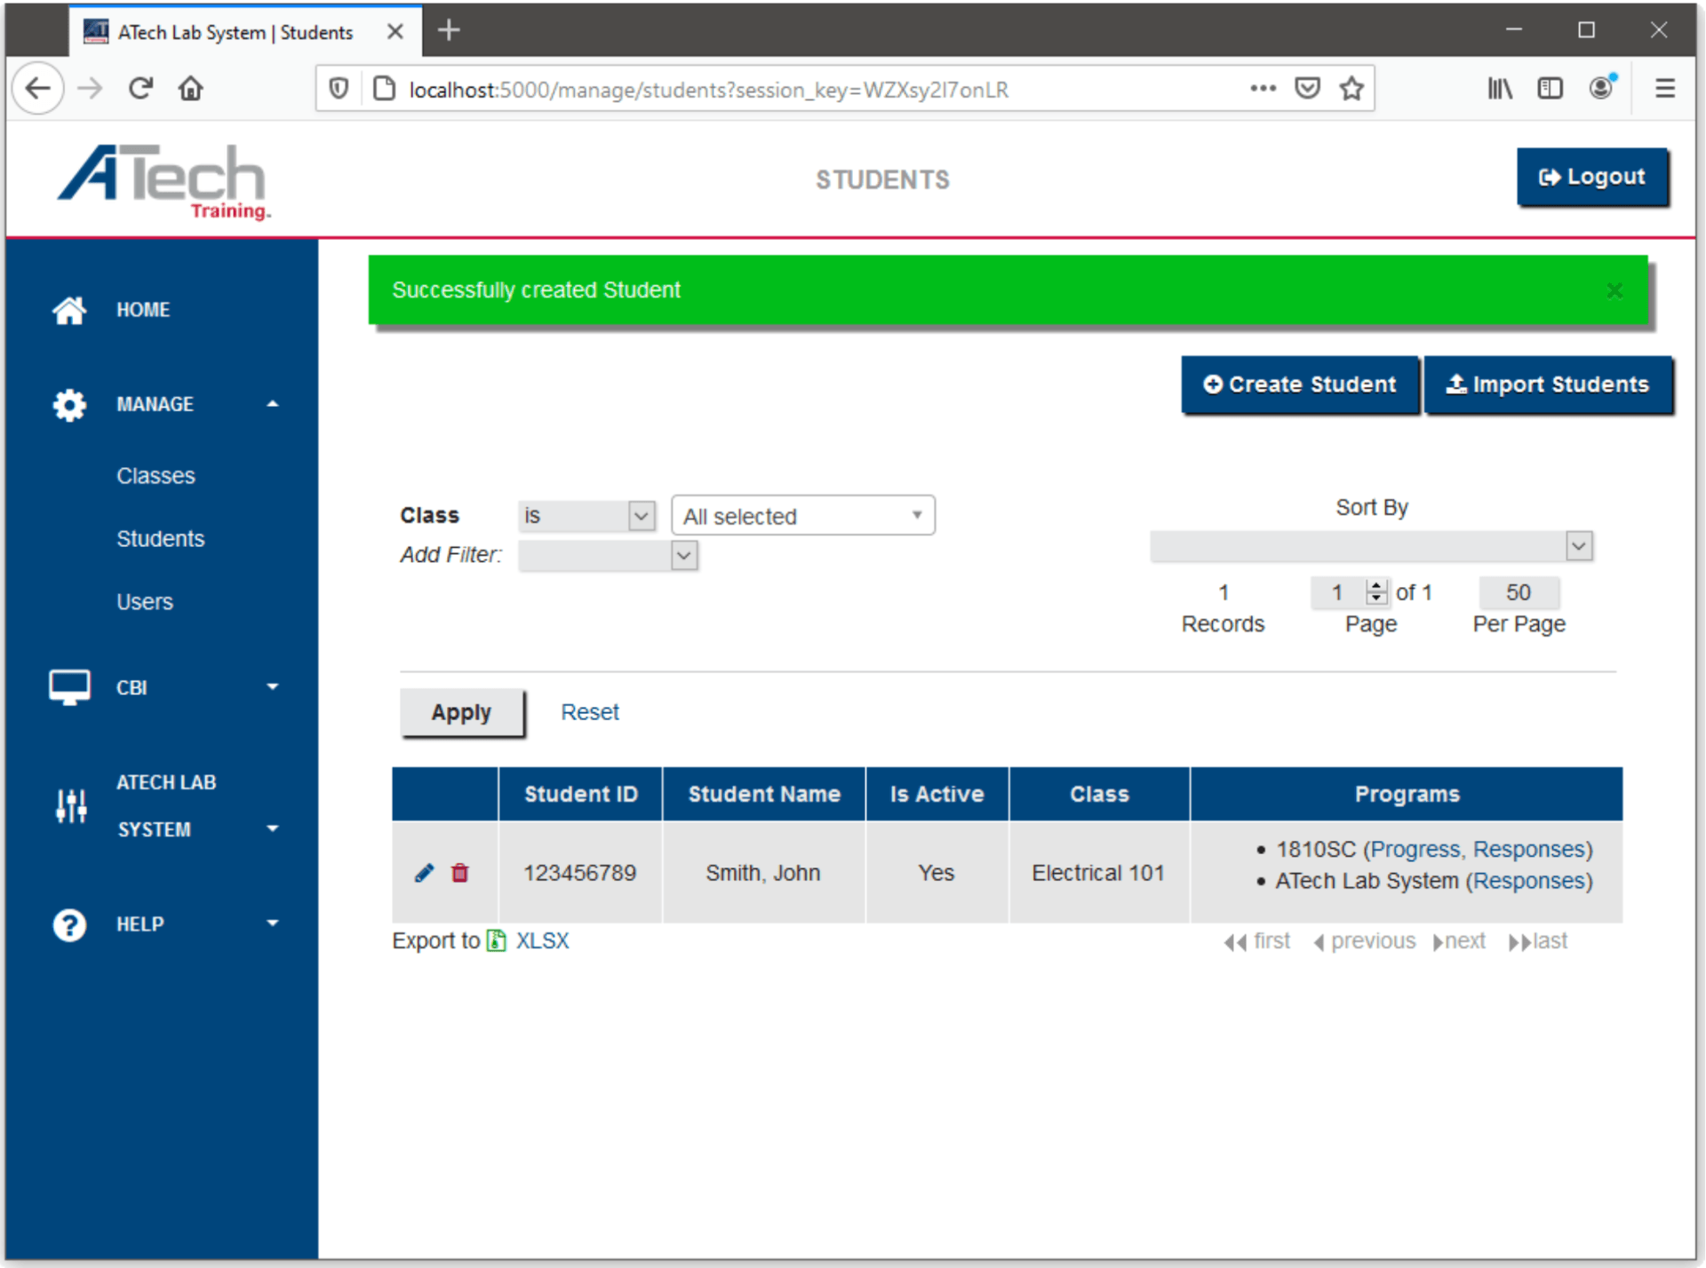Screen dimensions: 1706x1268
Task: Click the Manage gear icon
Action: (x=69, y=405)
